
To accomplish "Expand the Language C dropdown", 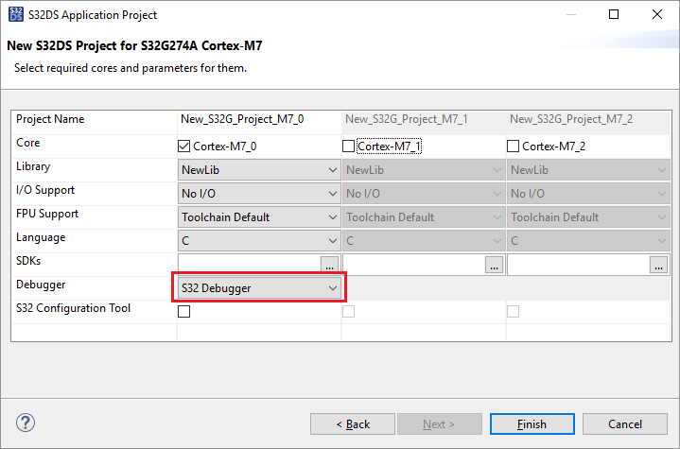I will click(x=258, y=241).
